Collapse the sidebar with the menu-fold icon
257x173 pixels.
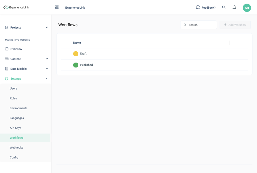[57, 7]
